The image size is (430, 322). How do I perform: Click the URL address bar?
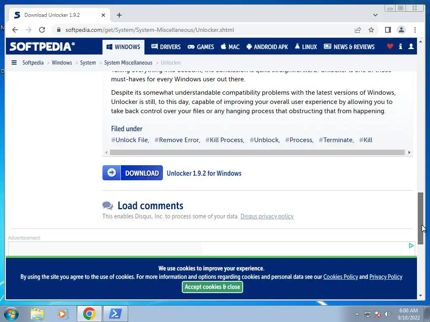click(203, 30)
